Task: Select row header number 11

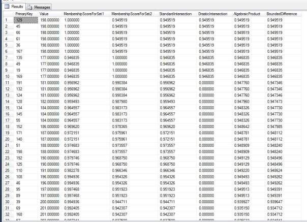Action: click(x=9, y=83)
